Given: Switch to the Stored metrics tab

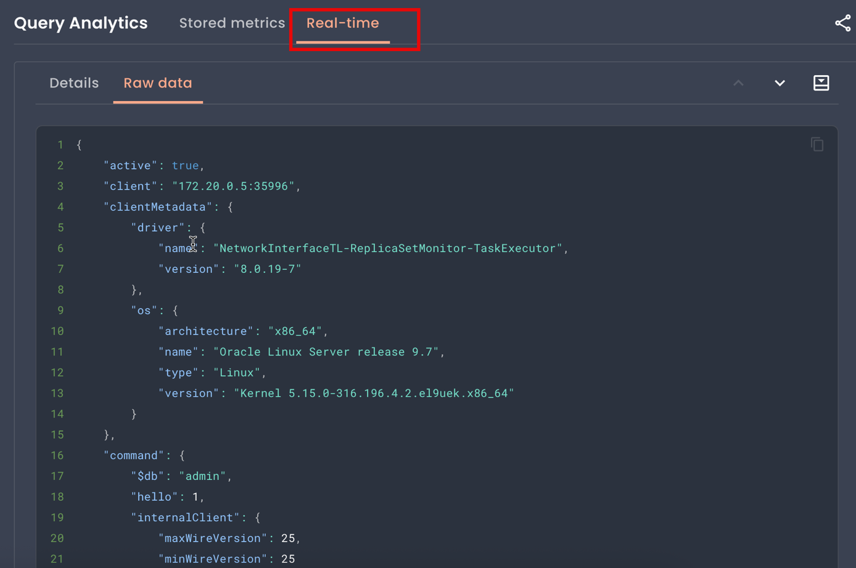Looking at the screenshot, I should pyautogui.click(x=232, y=23).
